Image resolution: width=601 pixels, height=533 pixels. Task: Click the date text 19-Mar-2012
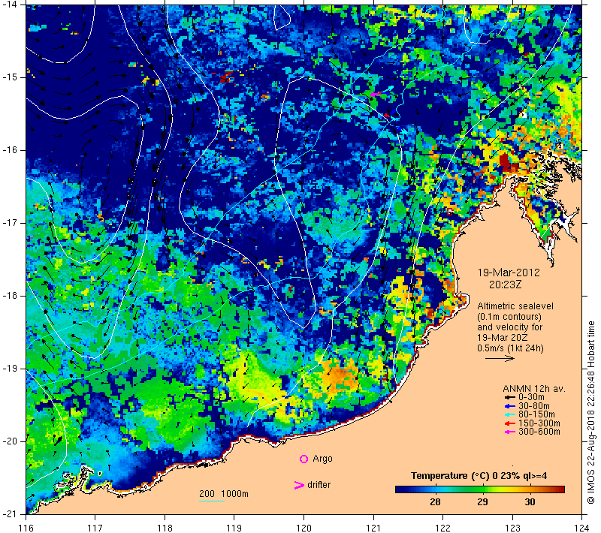509,273
